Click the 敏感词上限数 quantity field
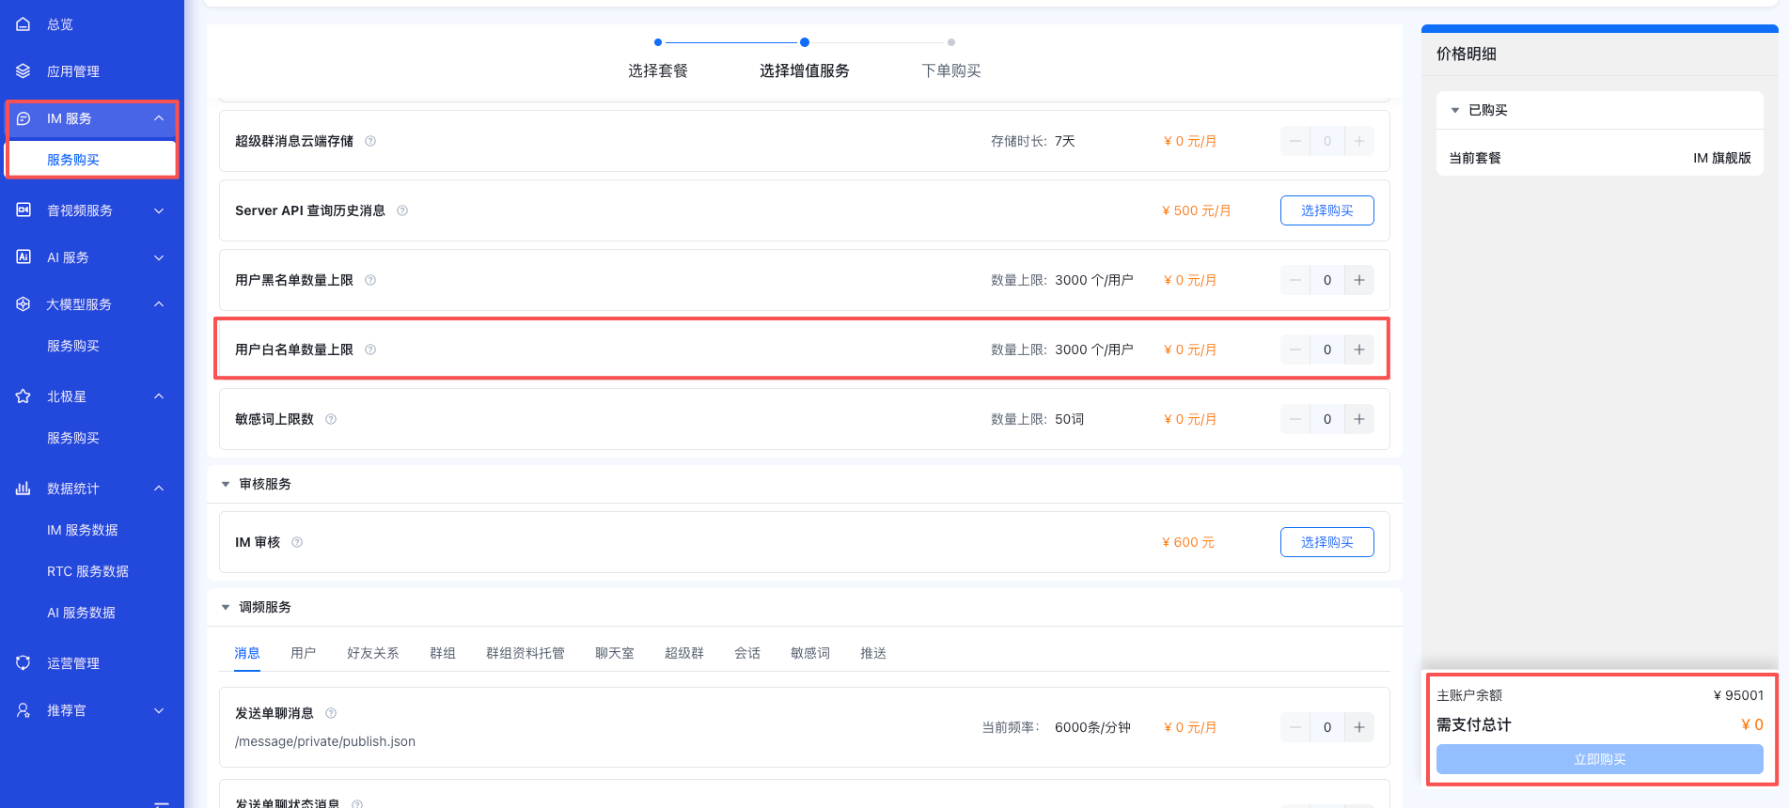Viewport: 1789px width, 808px height. point(1327,419)
